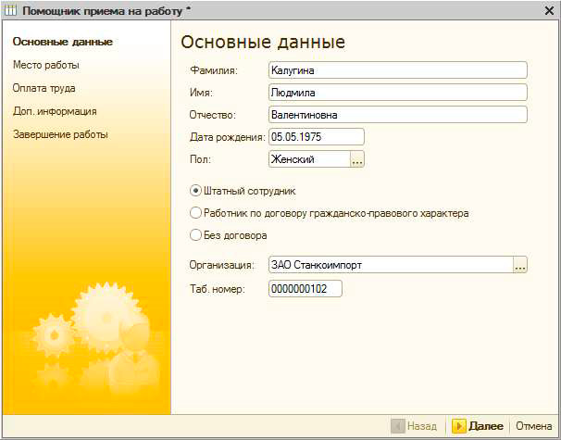Click the yellow arrow icon beside Далее

(458, 426)
